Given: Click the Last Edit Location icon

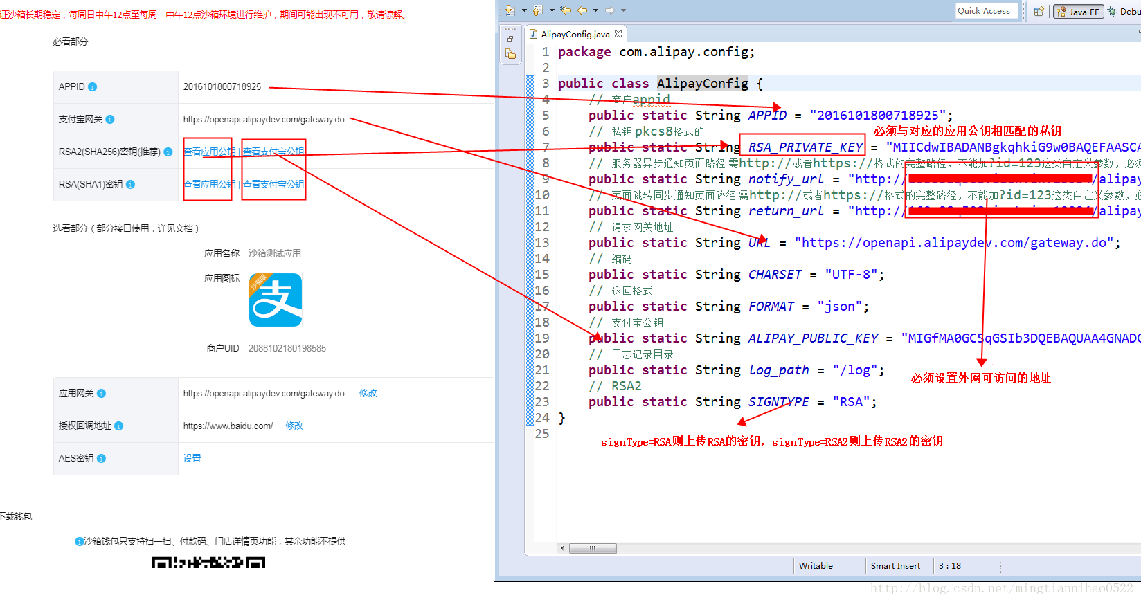Looking at the screenshot, I should [566, 10].
